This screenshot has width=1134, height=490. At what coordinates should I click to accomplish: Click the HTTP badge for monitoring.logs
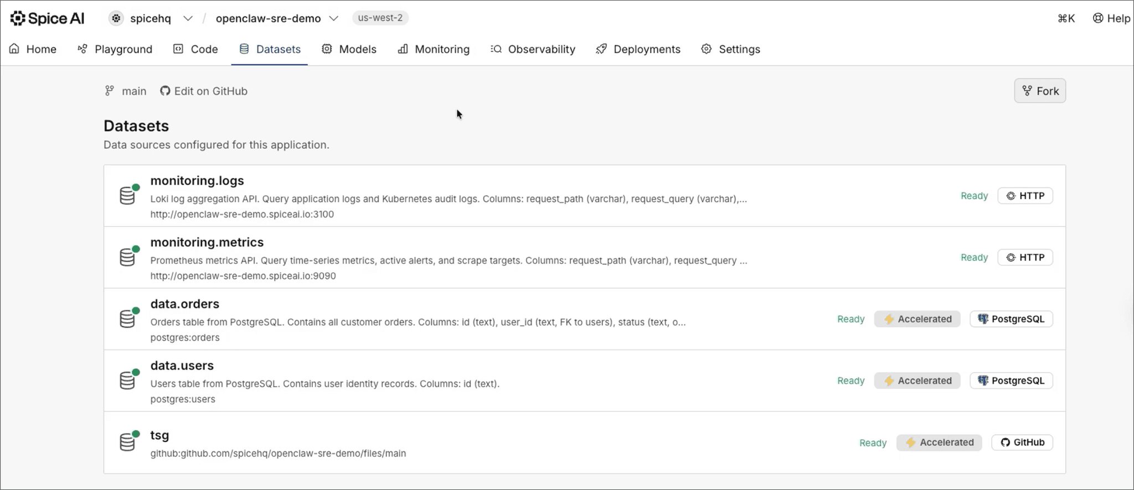[1025, 196]
